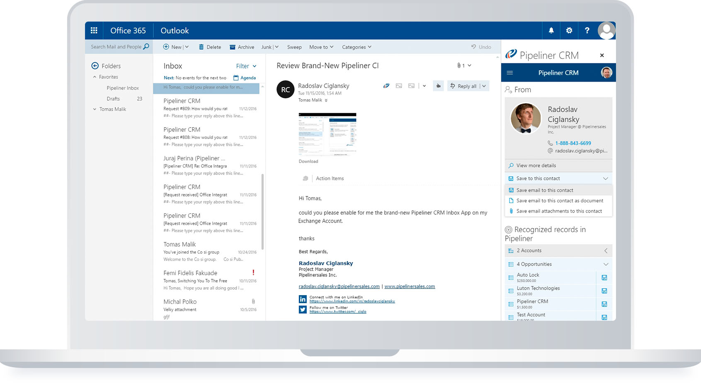Open the settings gear in Outlook header
The height and width of the screenshot is (385, 701).
[x=569, y=30]
